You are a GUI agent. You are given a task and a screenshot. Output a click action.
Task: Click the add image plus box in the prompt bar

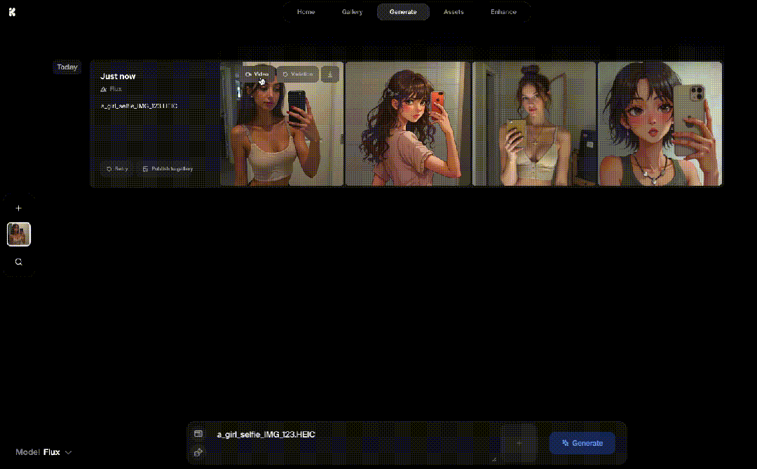coord(519,443)
